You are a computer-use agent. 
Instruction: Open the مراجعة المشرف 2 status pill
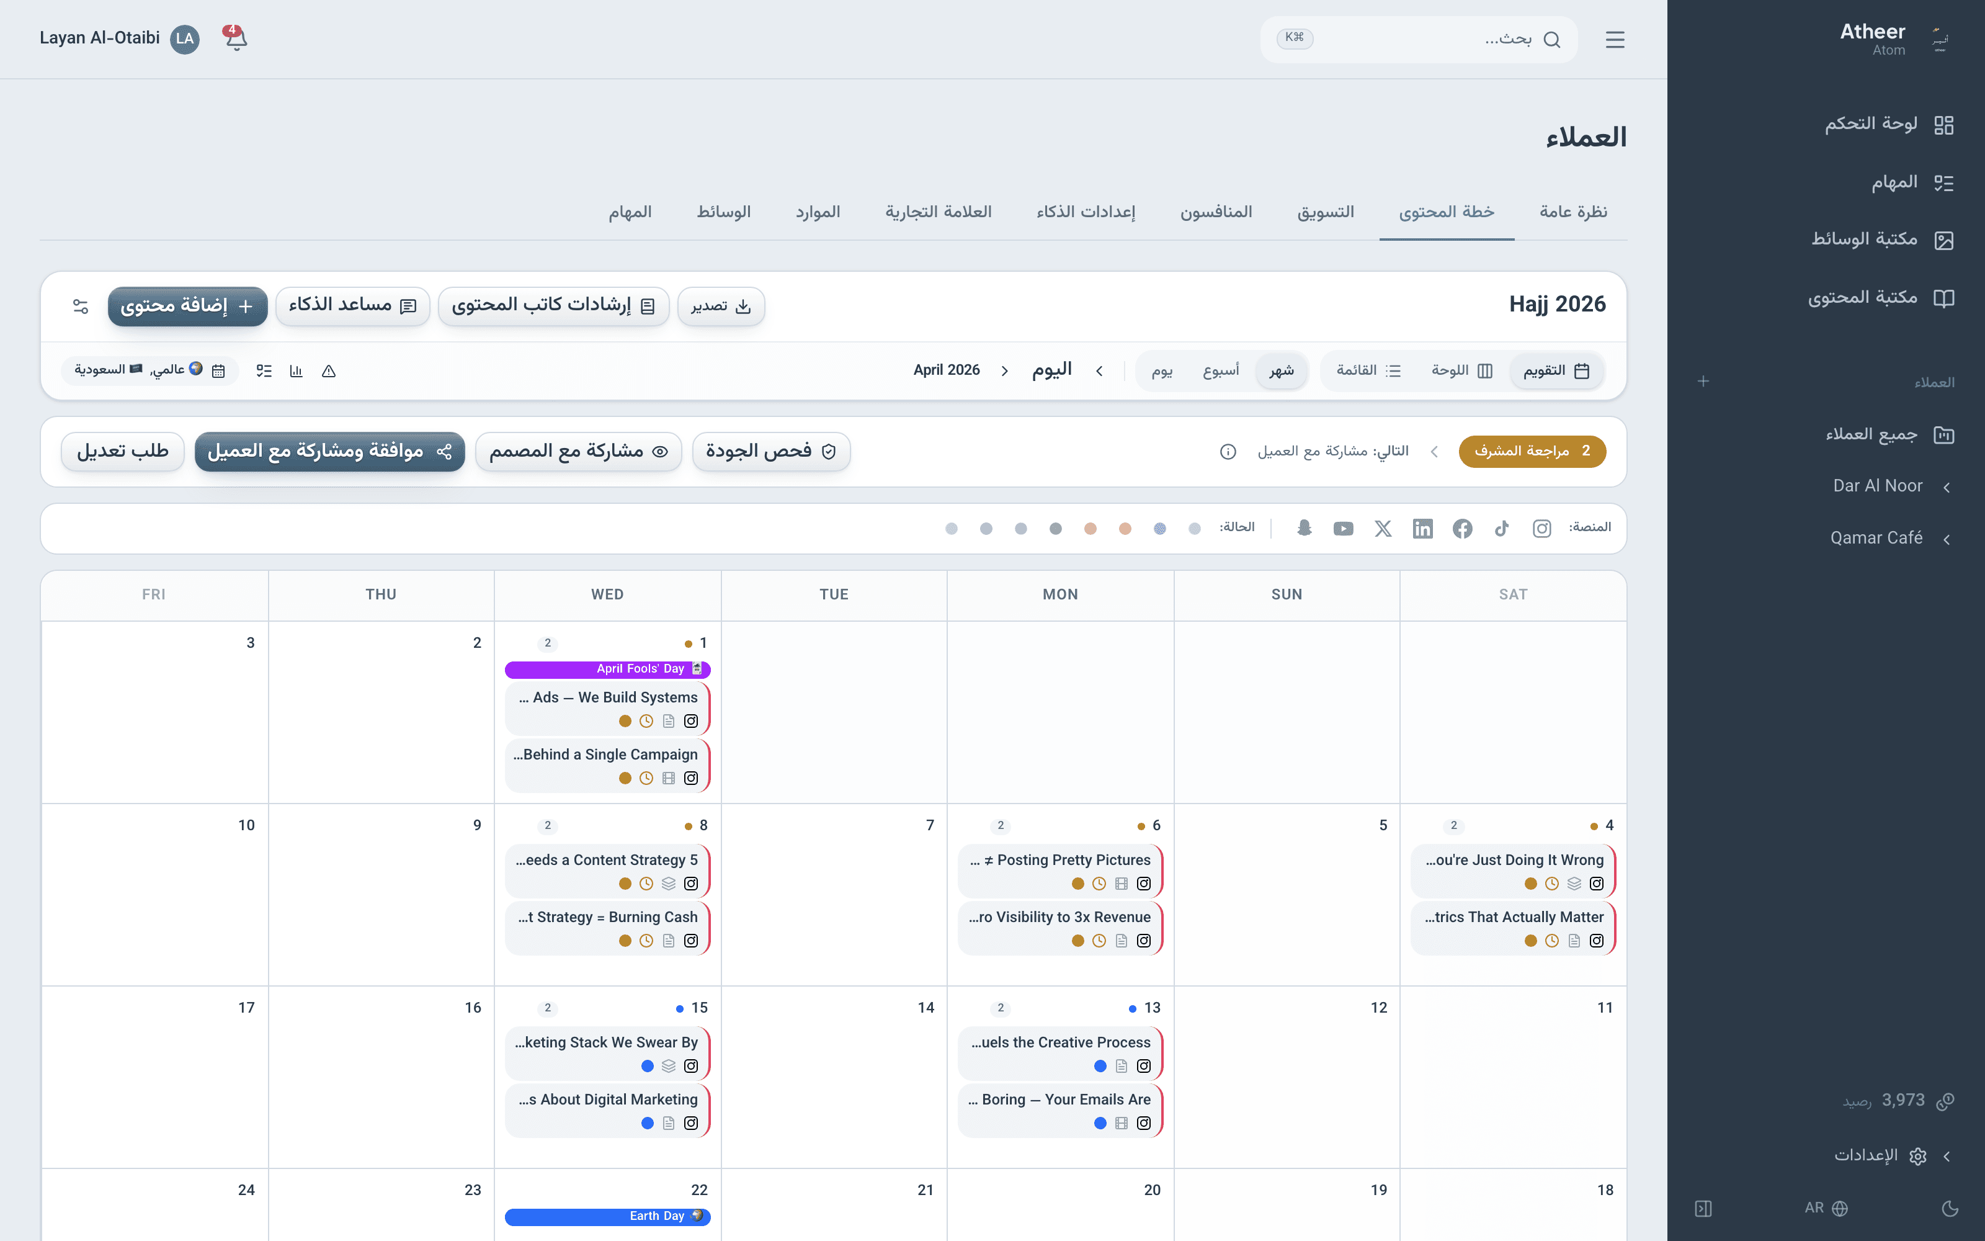tap(1532, 452)
